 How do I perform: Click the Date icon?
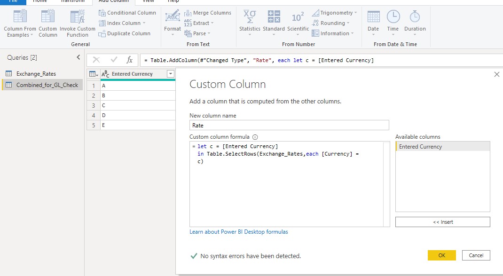click(x=373, y=16)
